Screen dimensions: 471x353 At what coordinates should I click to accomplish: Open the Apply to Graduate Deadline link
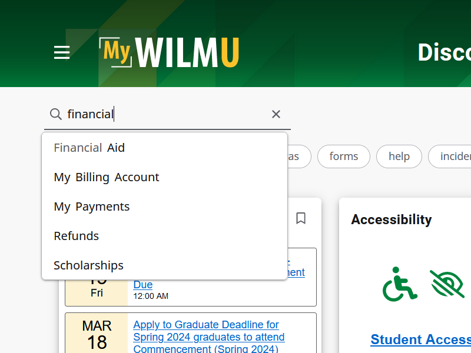209,337
